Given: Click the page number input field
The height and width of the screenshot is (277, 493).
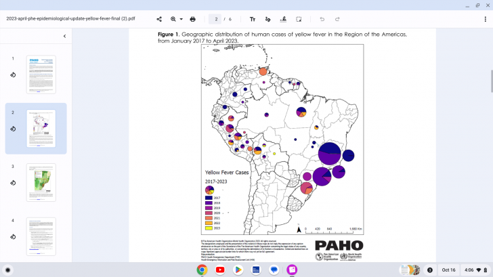Looking at the screenshot, I should [217, 19].
